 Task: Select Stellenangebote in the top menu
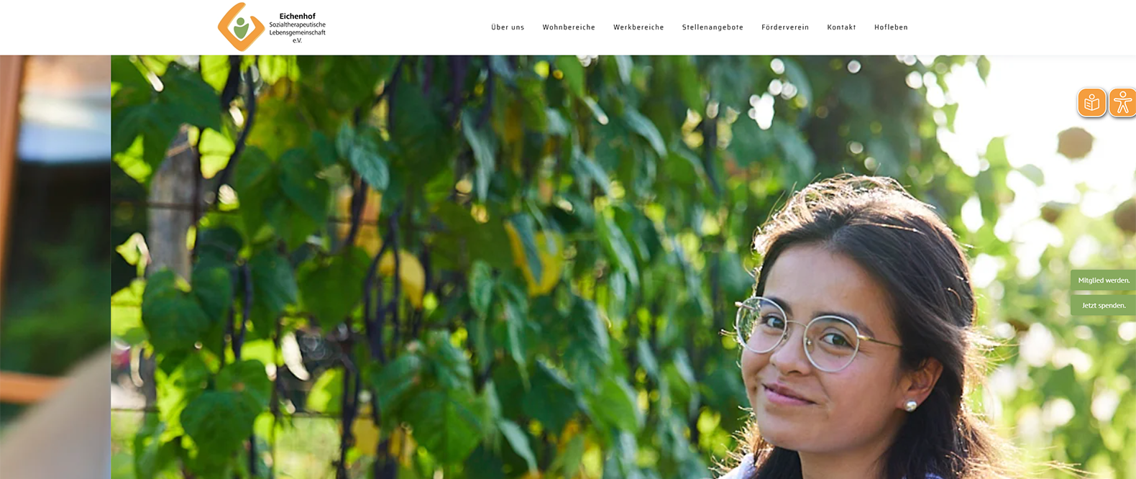tap(713, 27)
